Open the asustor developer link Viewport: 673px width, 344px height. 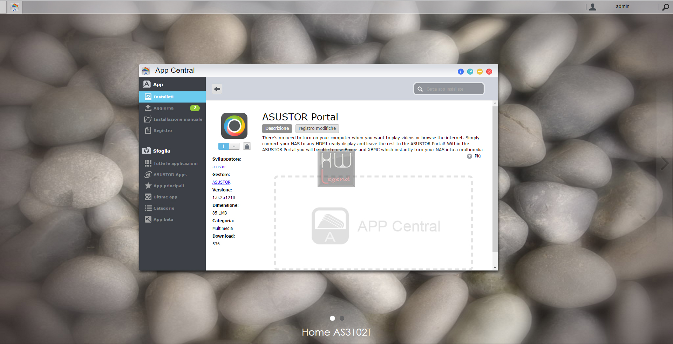click(x=219, y=167)
